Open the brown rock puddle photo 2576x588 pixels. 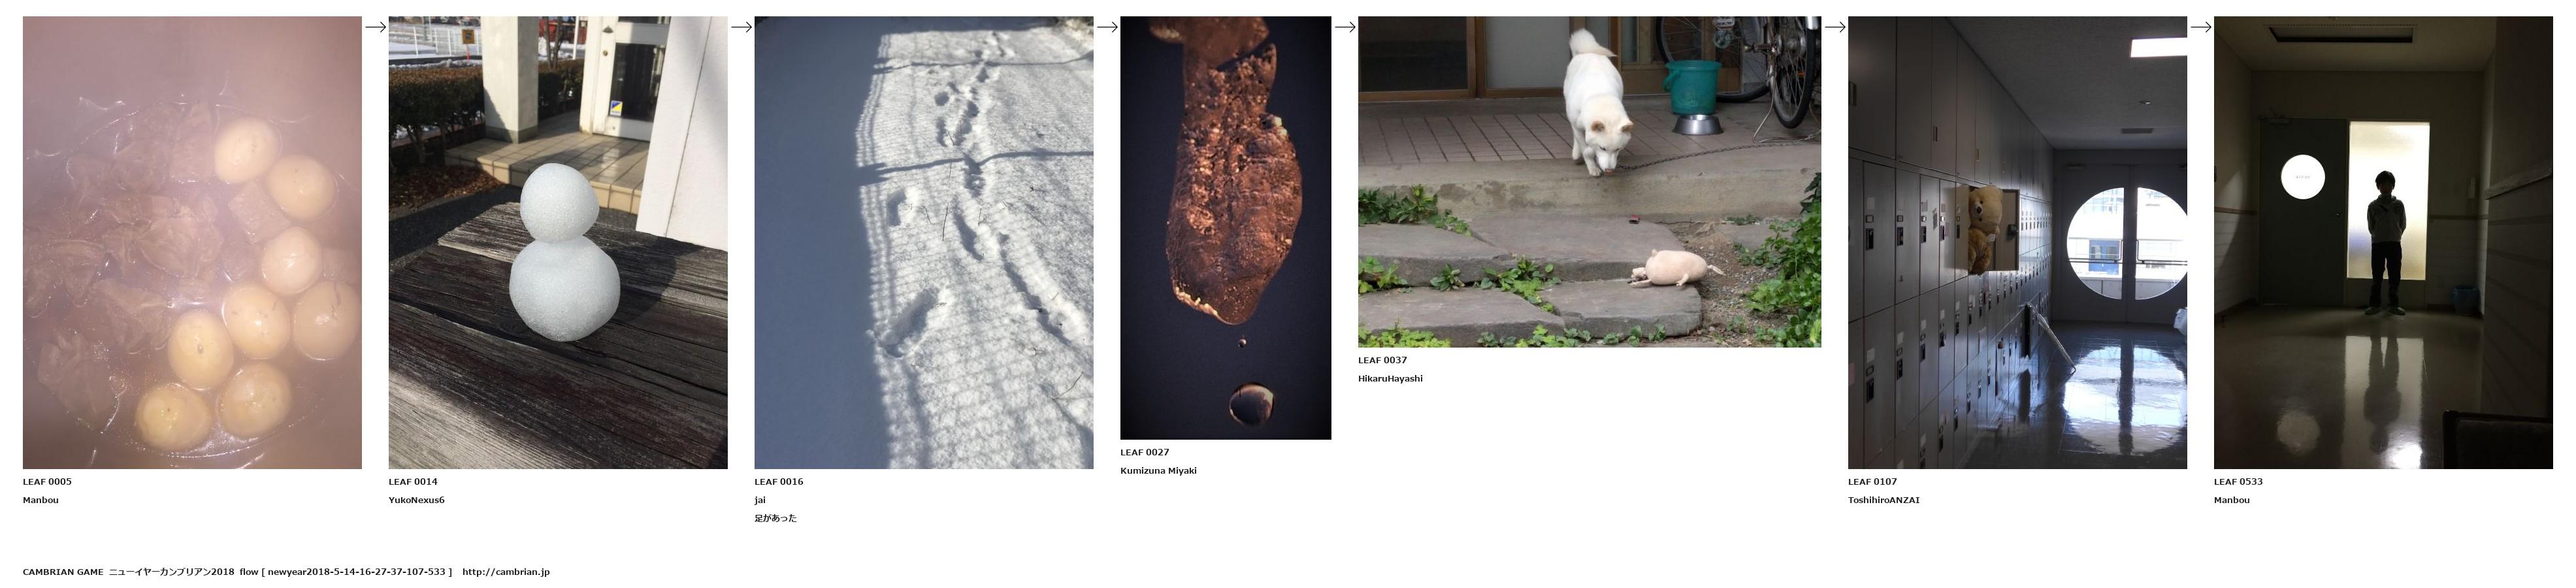[1225, 228]
